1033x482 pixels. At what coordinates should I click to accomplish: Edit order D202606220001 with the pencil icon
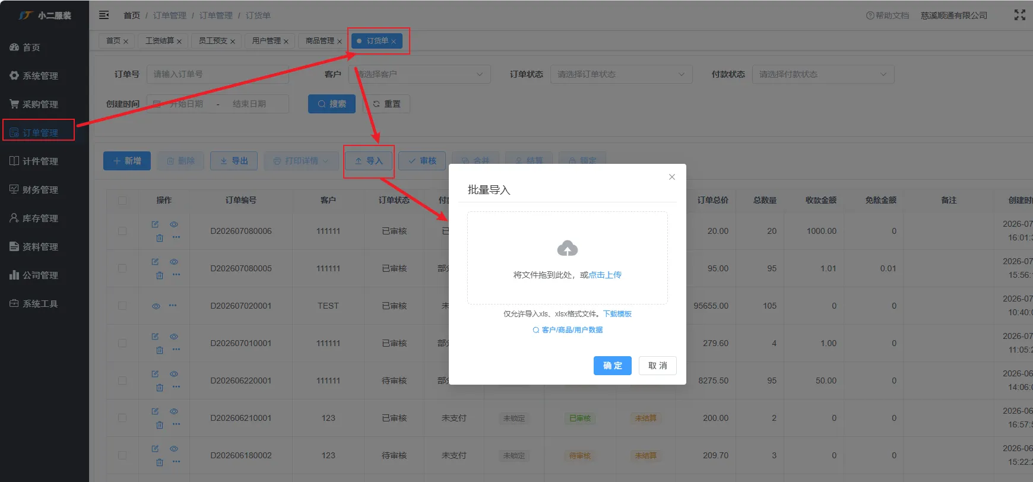(155, 374)
